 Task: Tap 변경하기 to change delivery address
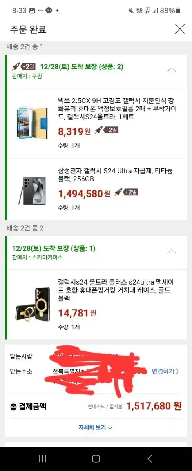point(165,371)
